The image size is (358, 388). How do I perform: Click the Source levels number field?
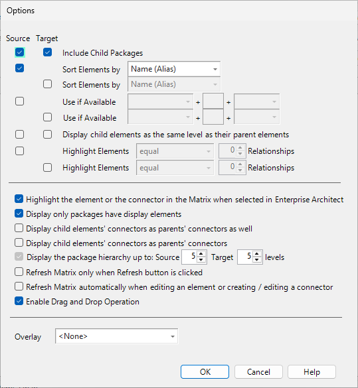point(190,257)
